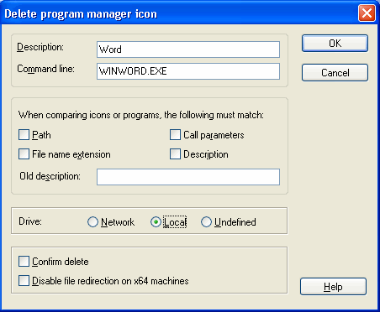Screen dimensions: 380x312
Task: Click the dialog title 'Delete program manager icon'
Action: point(81,13)
